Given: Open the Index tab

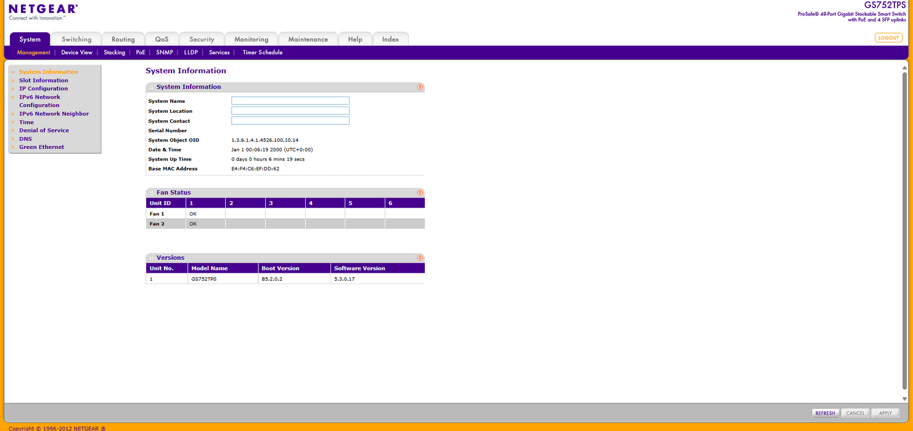Looking at the screenshot, I should tap(390, 39).
